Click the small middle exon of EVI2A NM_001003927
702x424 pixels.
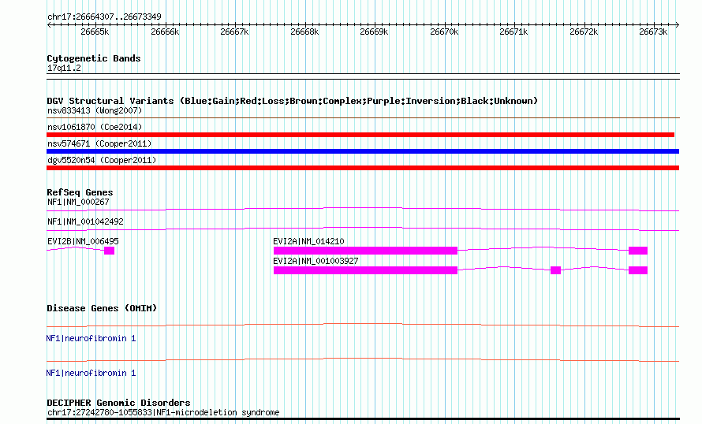555,270
